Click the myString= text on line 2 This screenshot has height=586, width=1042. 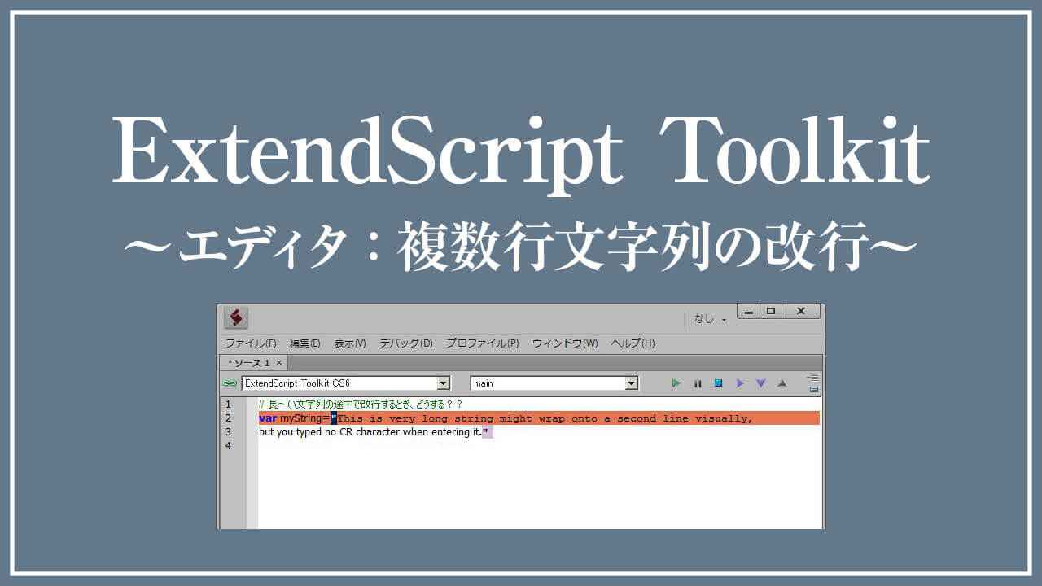305,418
